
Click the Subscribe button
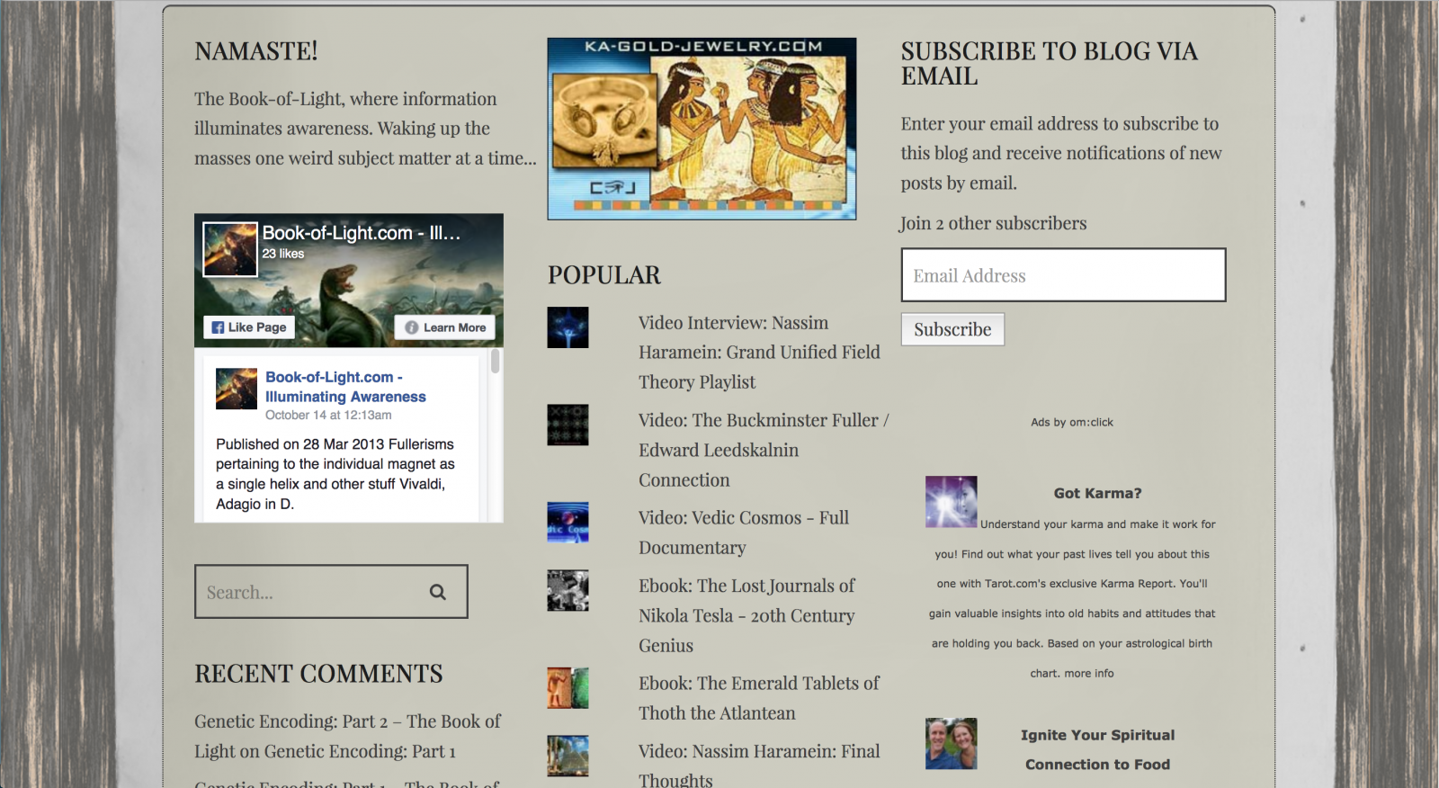[x=952, y=329]
